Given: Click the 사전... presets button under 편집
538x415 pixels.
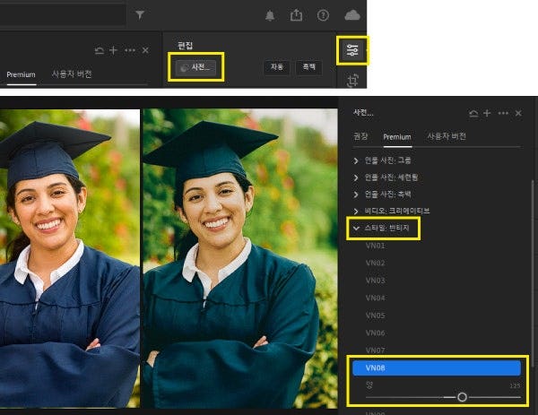Looking at the screenshot, I should (x=195, y=67).
